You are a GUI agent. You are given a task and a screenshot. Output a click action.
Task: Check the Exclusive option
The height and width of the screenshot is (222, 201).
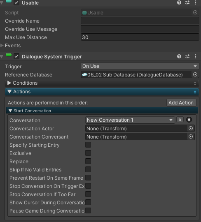tap(88, 153)
